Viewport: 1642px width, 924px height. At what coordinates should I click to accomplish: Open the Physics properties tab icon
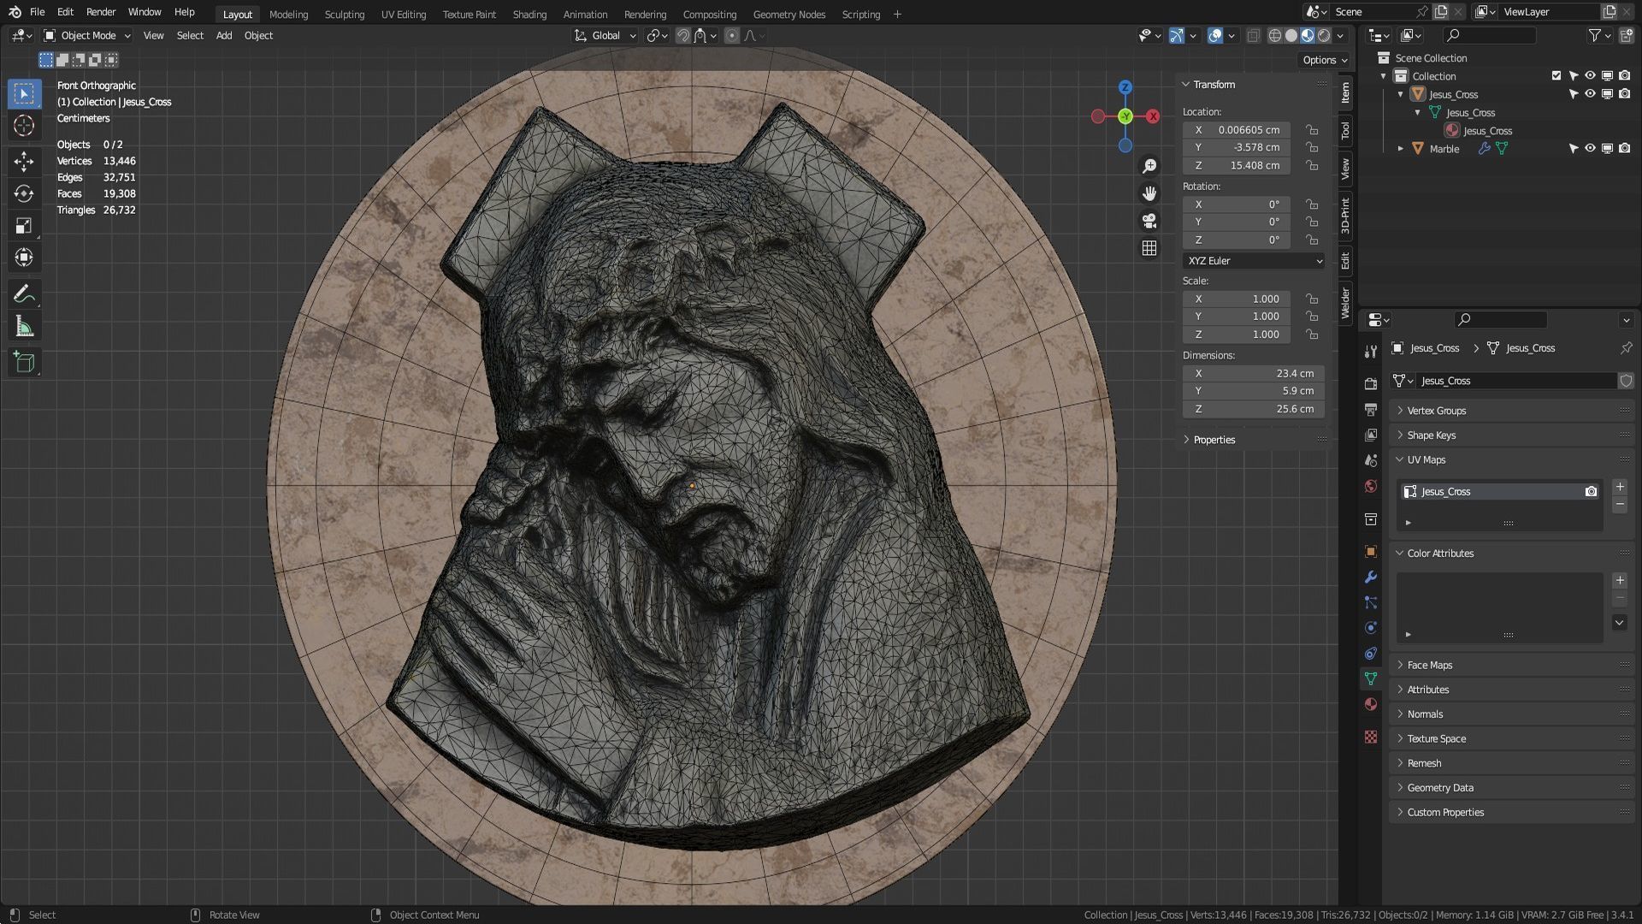click(x=1371, y=628)
